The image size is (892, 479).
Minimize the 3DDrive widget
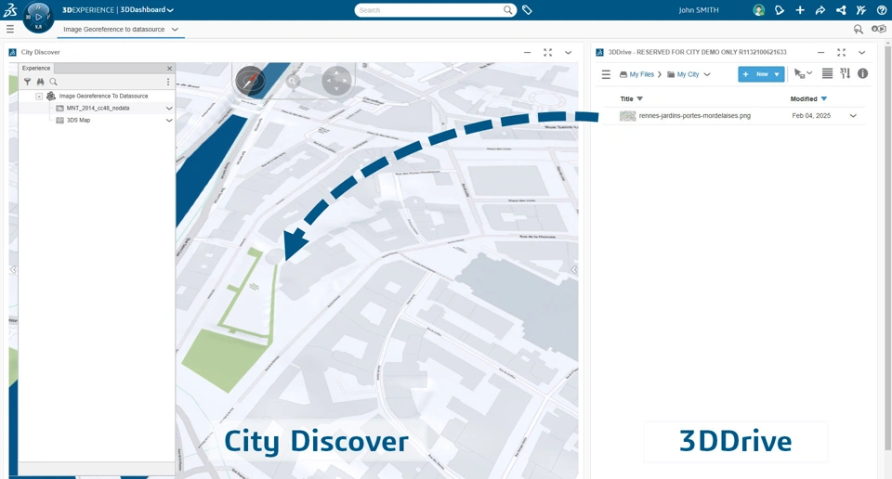click(820, 52)
